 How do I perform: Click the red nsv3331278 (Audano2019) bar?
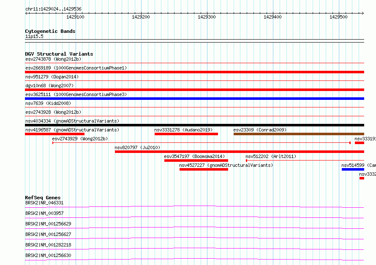pyautogui.click(x=186, y=134)
